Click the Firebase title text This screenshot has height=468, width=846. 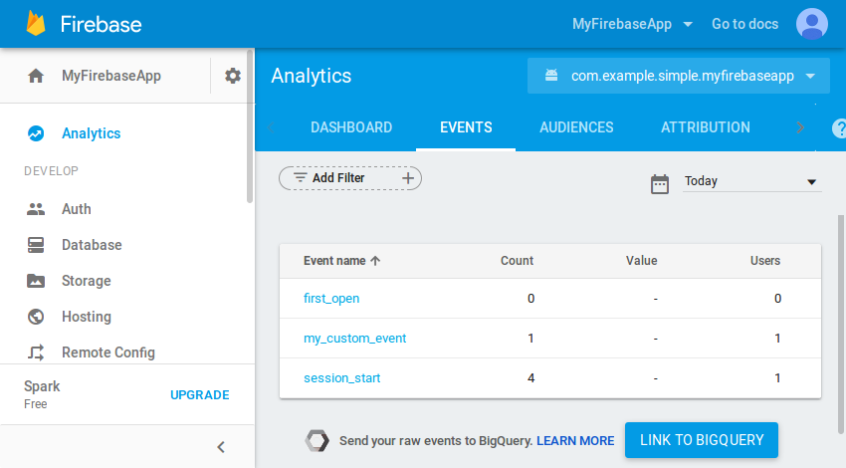[101, 24]
